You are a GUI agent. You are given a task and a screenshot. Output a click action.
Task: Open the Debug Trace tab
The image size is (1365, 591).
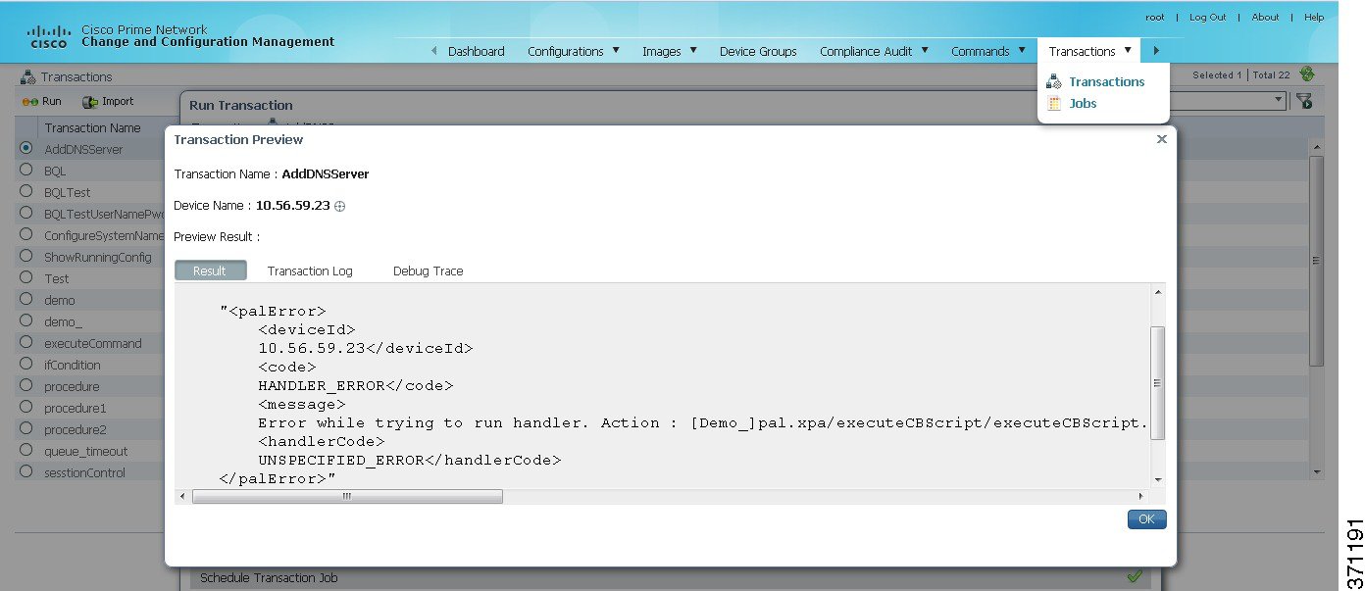coord(428,271)
